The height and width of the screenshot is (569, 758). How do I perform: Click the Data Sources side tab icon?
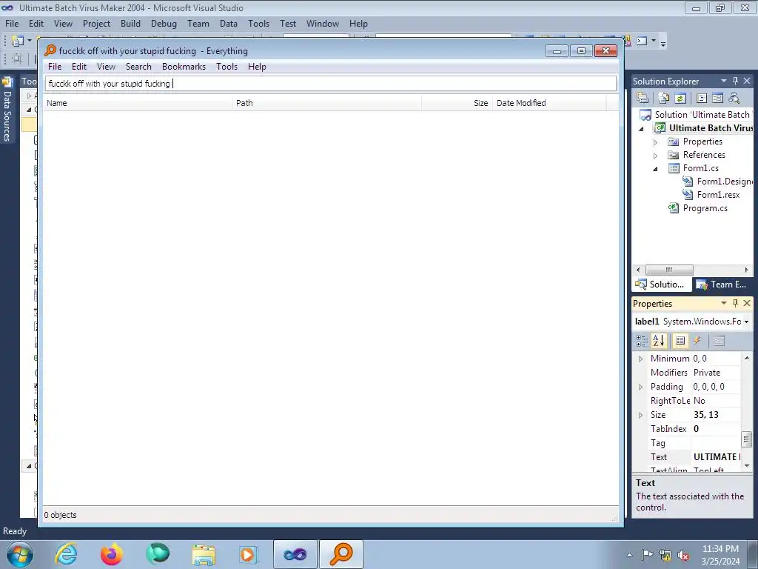coord(7,81)
